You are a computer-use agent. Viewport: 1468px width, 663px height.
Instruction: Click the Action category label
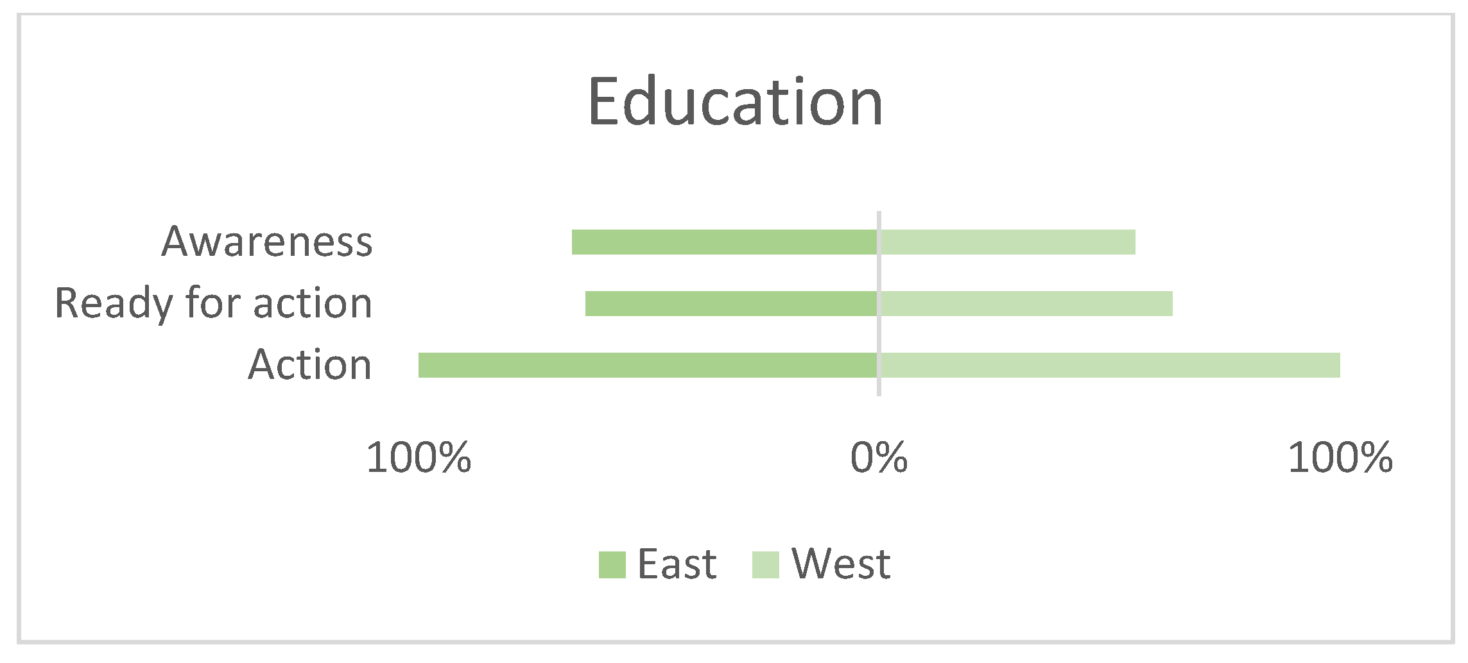(310, 365)
